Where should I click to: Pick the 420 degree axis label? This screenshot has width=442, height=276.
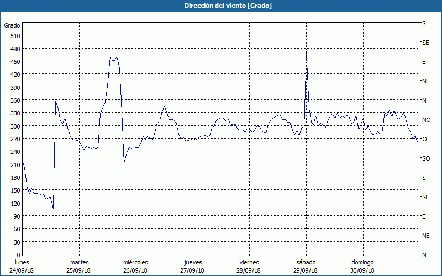pos(15,75)
